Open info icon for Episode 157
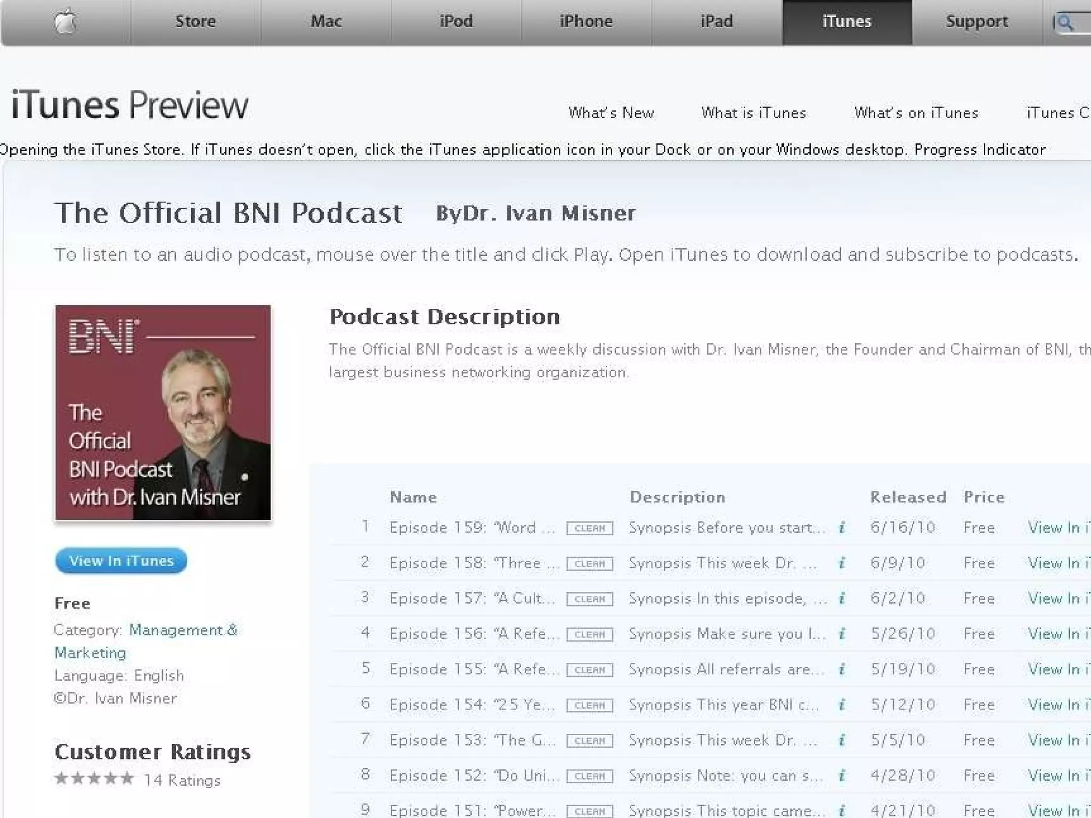The image size is (1091, 818). point(842,599)
